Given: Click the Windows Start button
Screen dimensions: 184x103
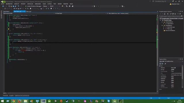Looking at the screenshot, I should click(x=2, y=101).
